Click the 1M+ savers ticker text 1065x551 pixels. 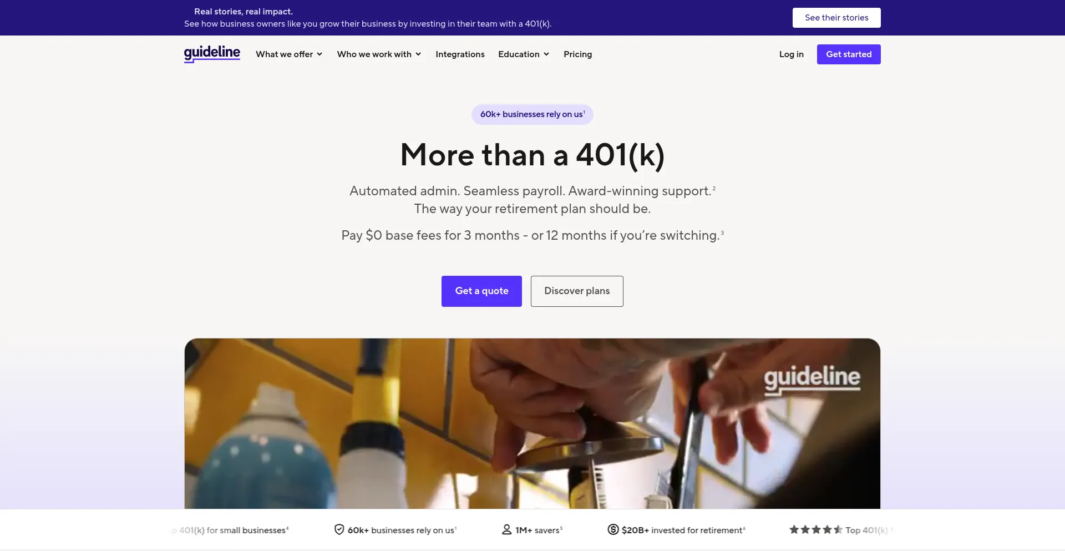coord(539,530)
